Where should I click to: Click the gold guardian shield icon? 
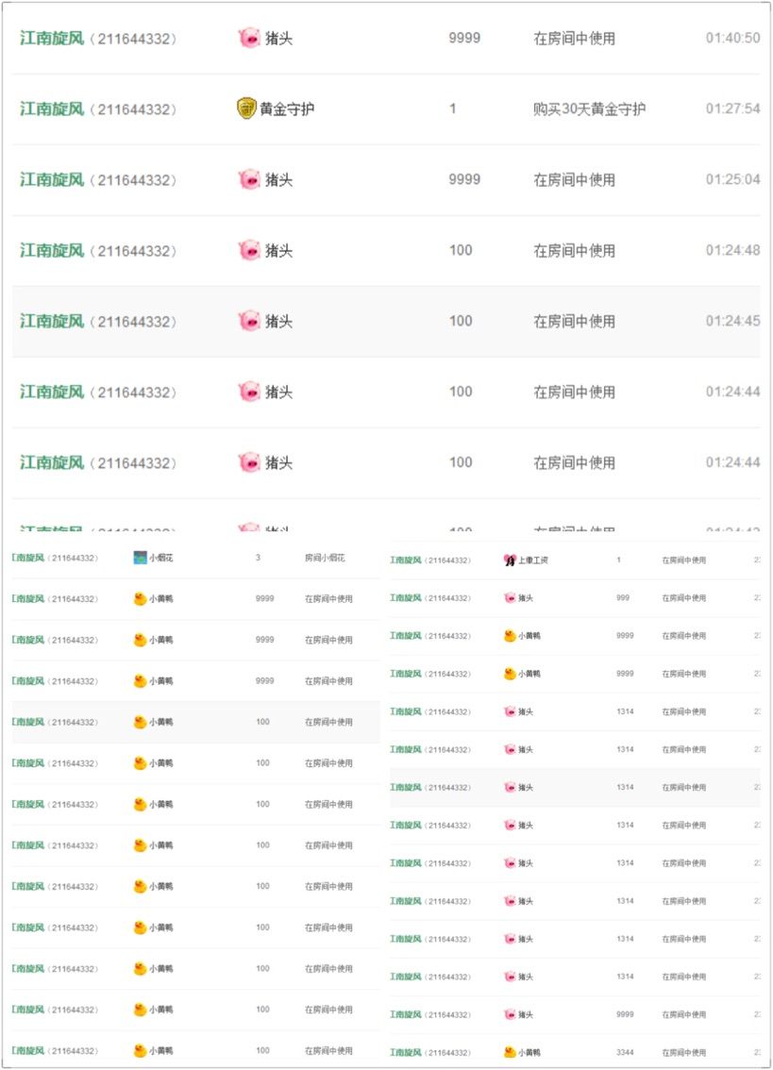coord(246,108)
